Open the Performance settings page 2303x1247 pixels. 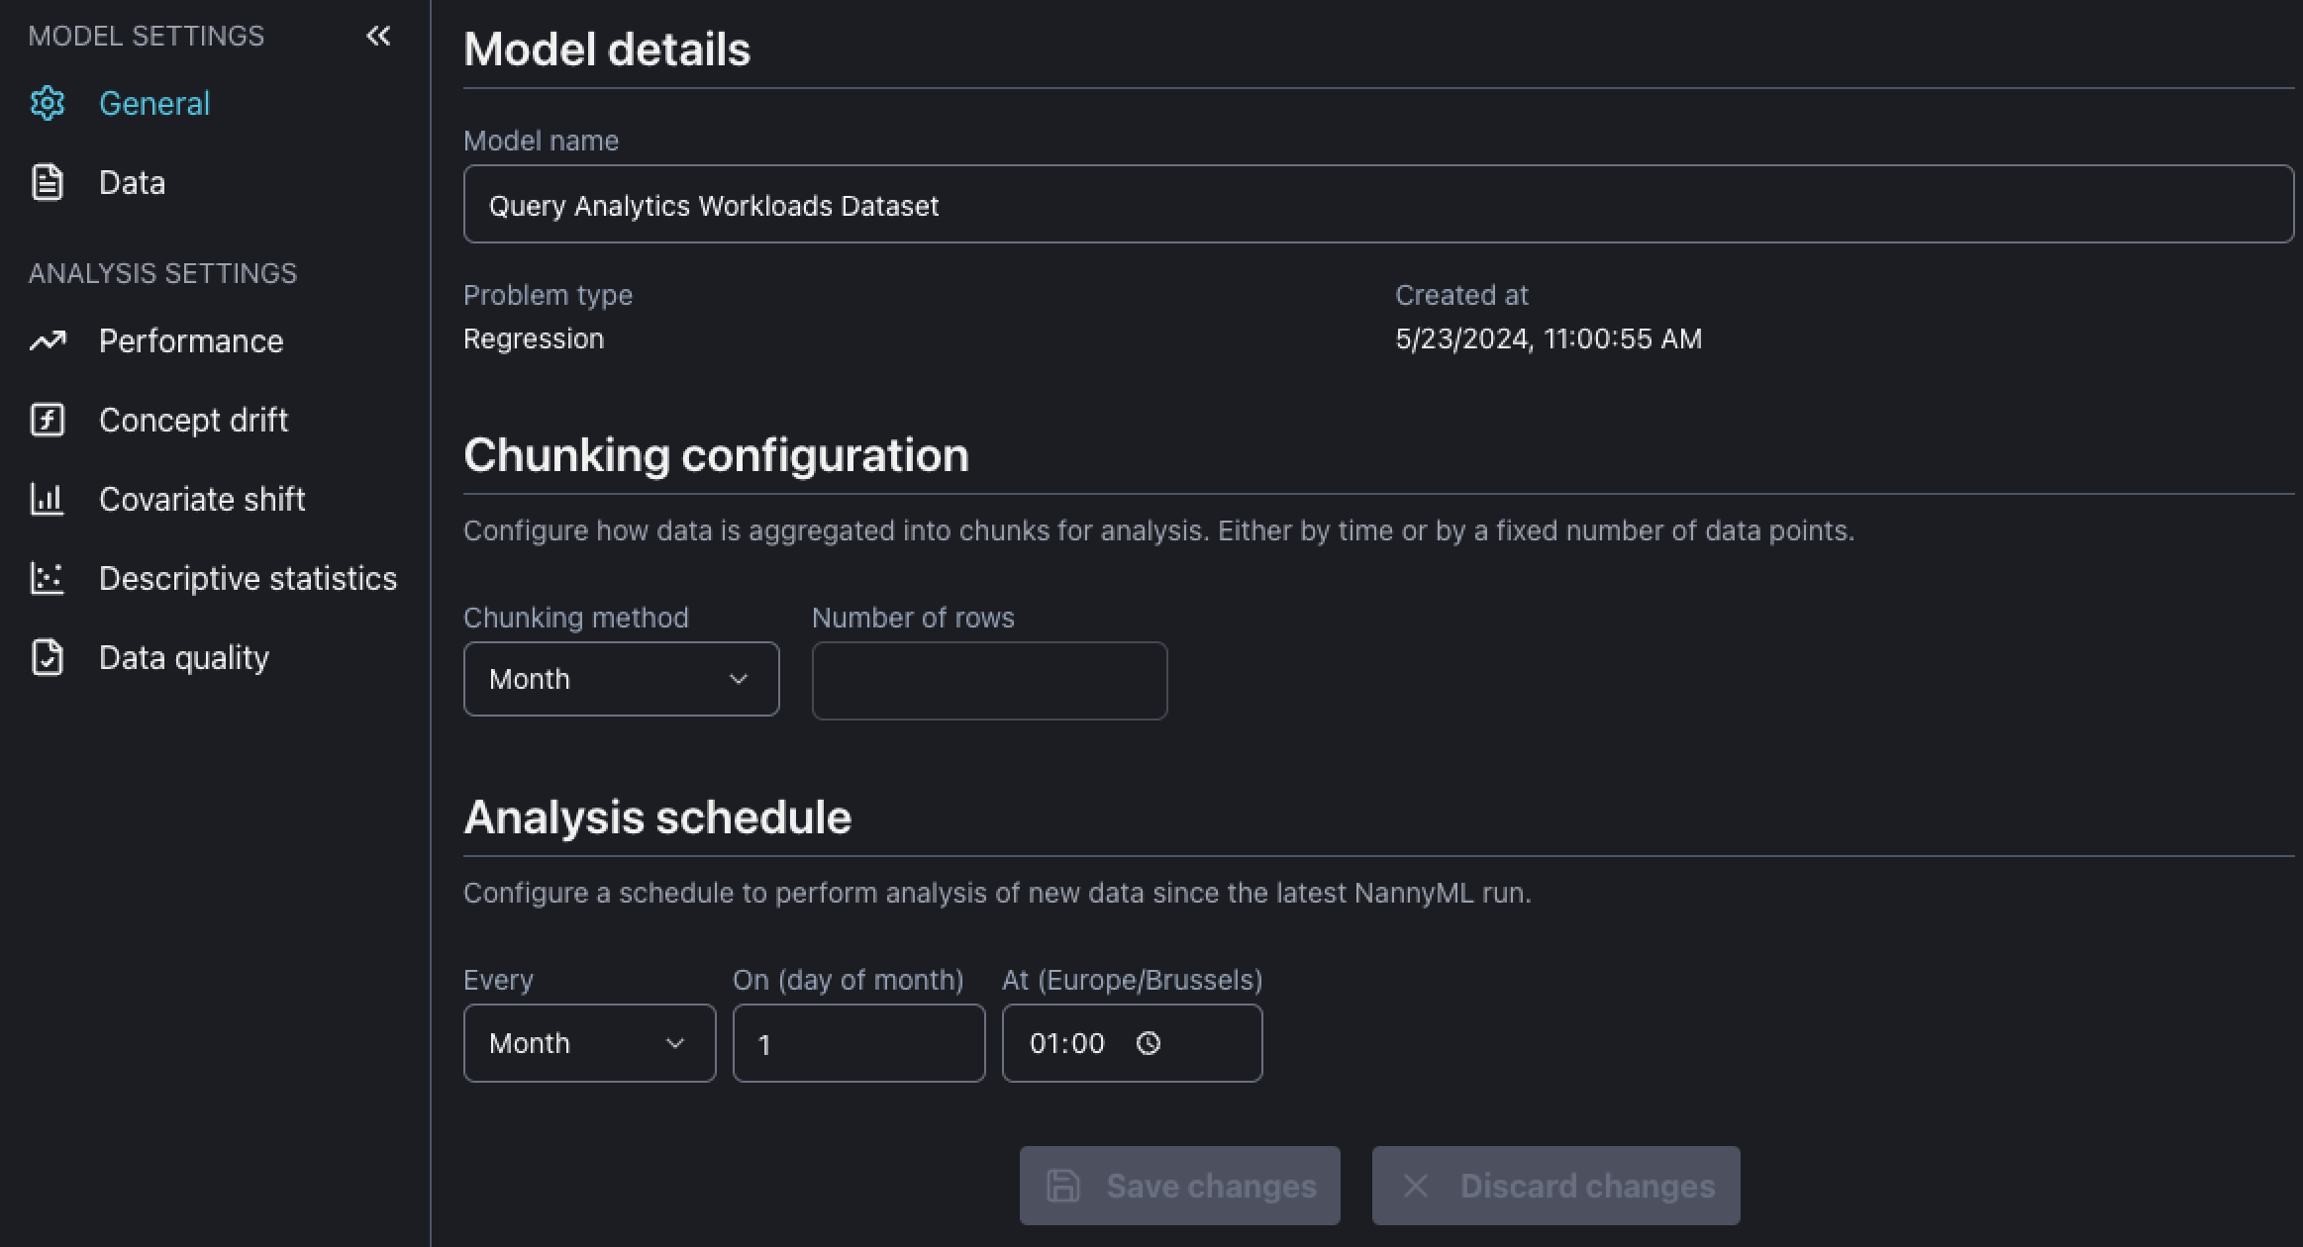click(x=191, y=341)
